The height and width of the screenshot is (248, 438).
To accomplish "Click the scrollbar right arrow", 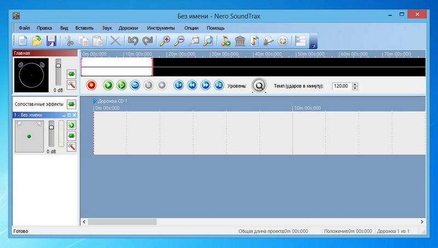I will [422, 222].
